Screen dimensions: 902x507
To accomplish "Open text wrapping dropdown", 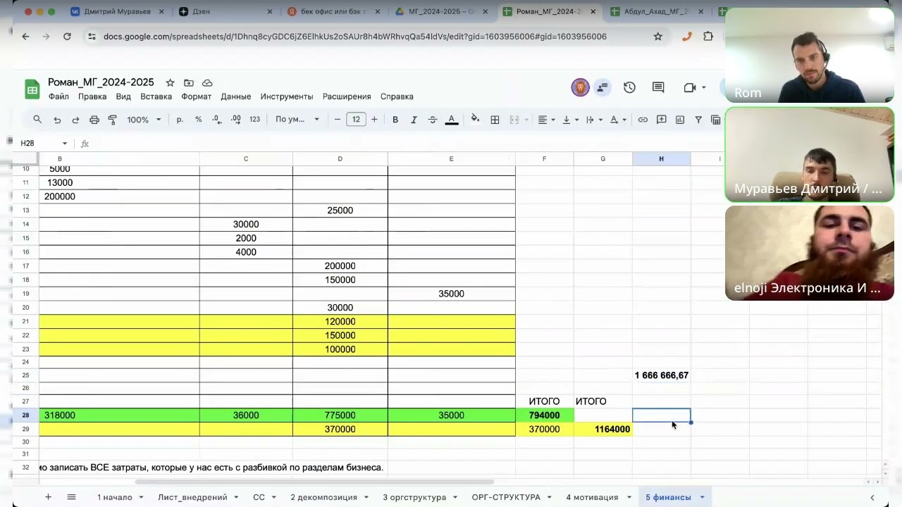I will pos(594,120).
